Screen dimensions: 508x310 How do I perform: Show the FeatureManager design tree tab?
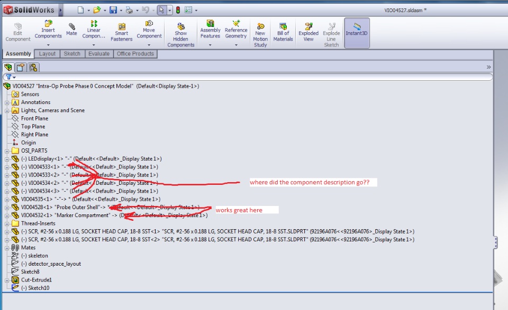(8, 67)
